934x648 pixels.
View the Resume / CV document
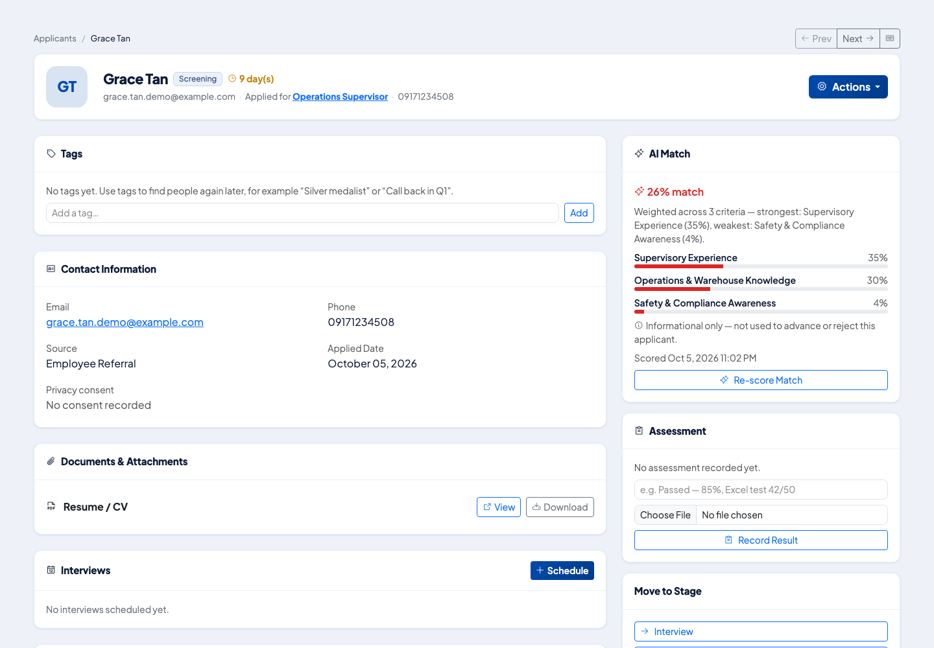click(499, 507)
